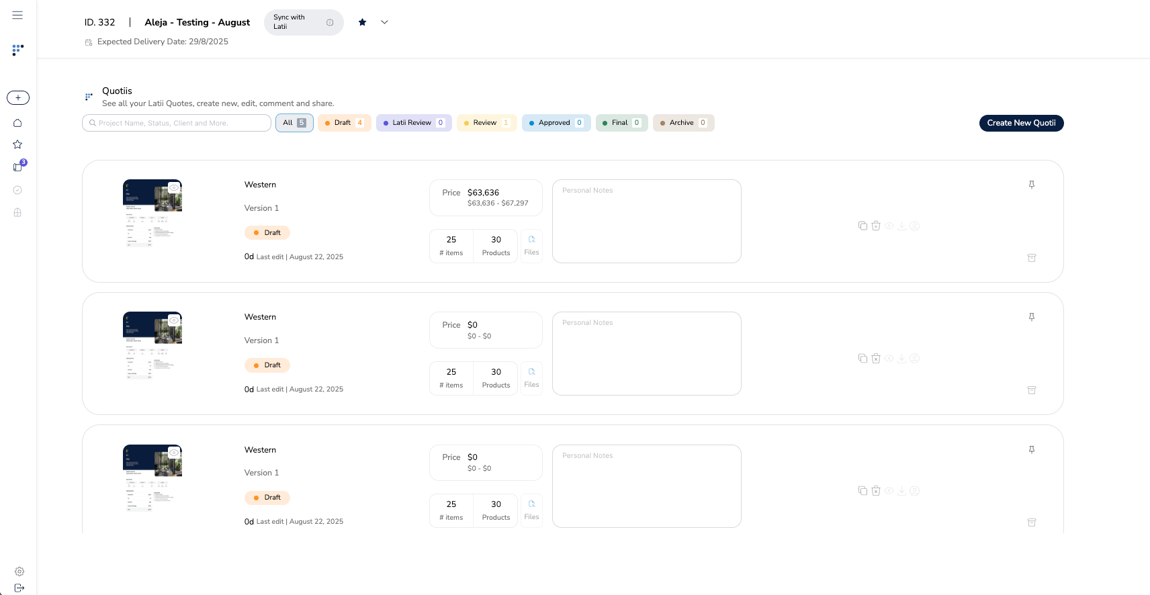The height and width of the screenshot is (595, 1150).
Task: Archive the first Western quote
Action: [x=1032, y=258]
